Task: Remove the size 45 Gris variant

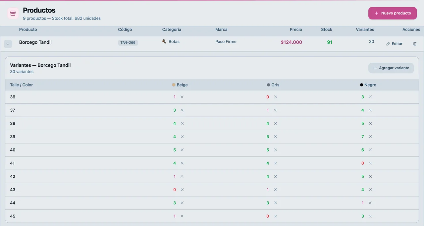Action: pyautogui.click(x=275, y=216)
